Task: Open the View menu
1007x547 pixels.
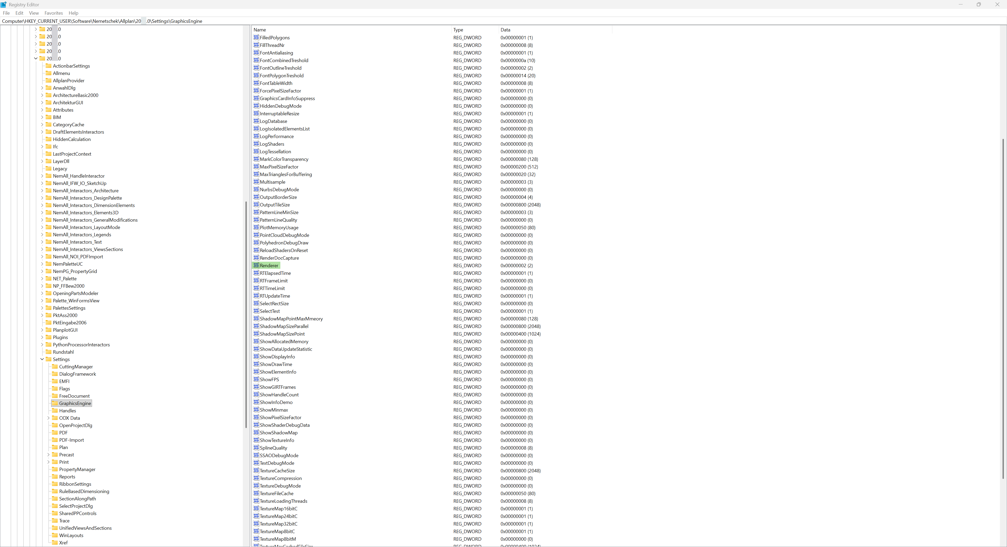Action: 34,13
